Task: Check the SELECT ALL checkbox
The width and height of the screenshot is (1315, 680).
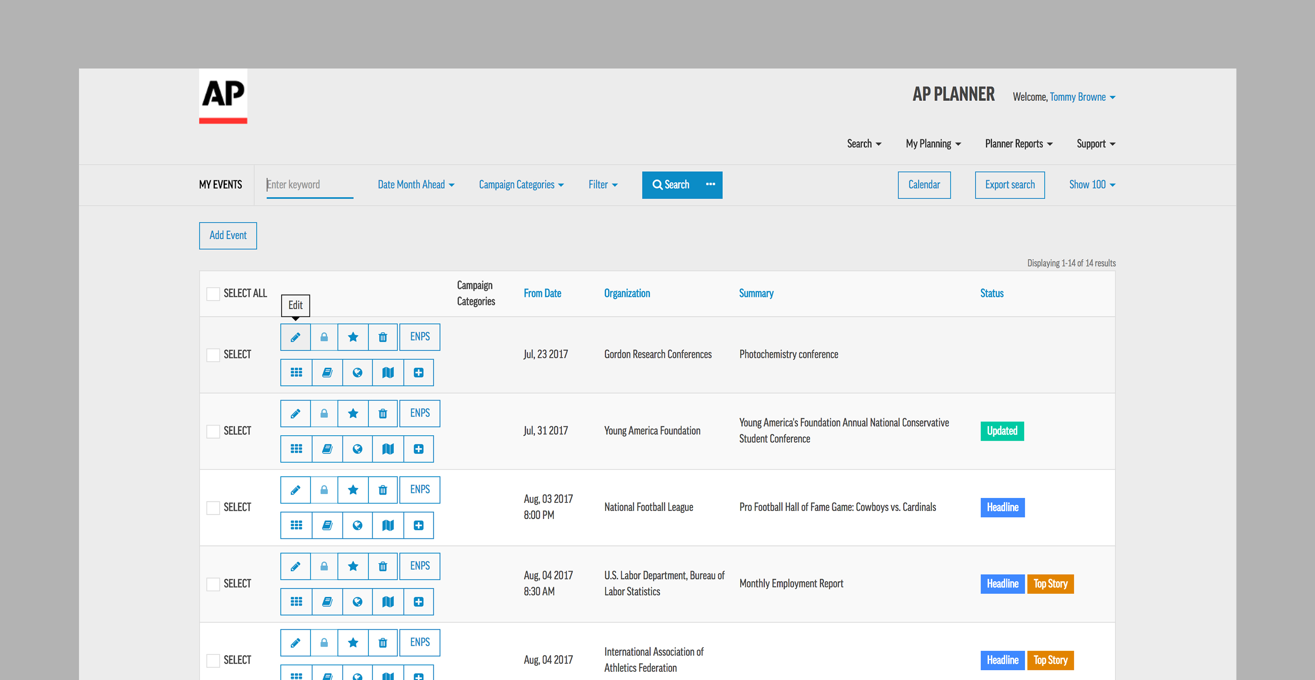Action: [x=213, y=294]
